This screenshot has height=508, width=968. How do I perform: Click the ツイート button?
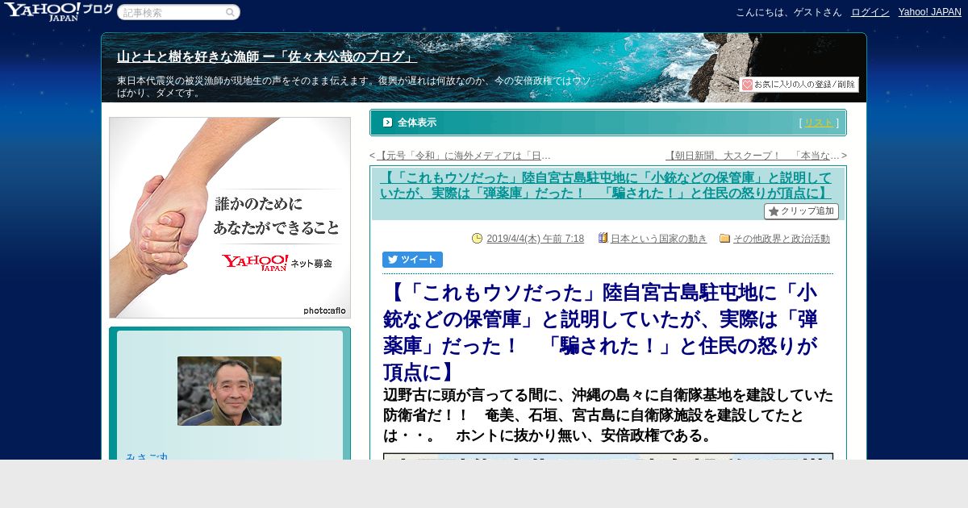click(412, 260)
